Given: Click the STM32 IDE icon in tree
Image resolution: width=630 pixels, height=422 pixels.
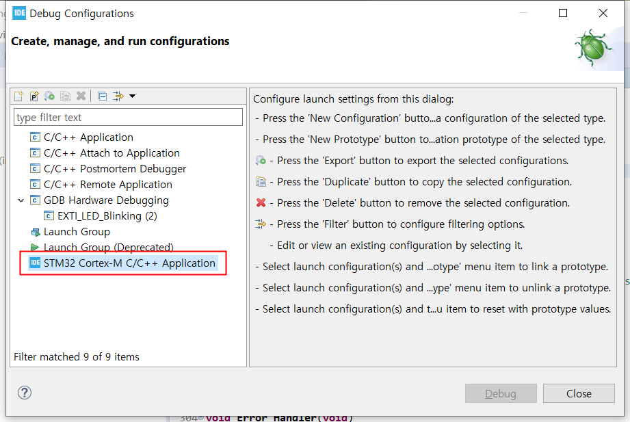Looking at the screenshot, I should pos(36,263).
